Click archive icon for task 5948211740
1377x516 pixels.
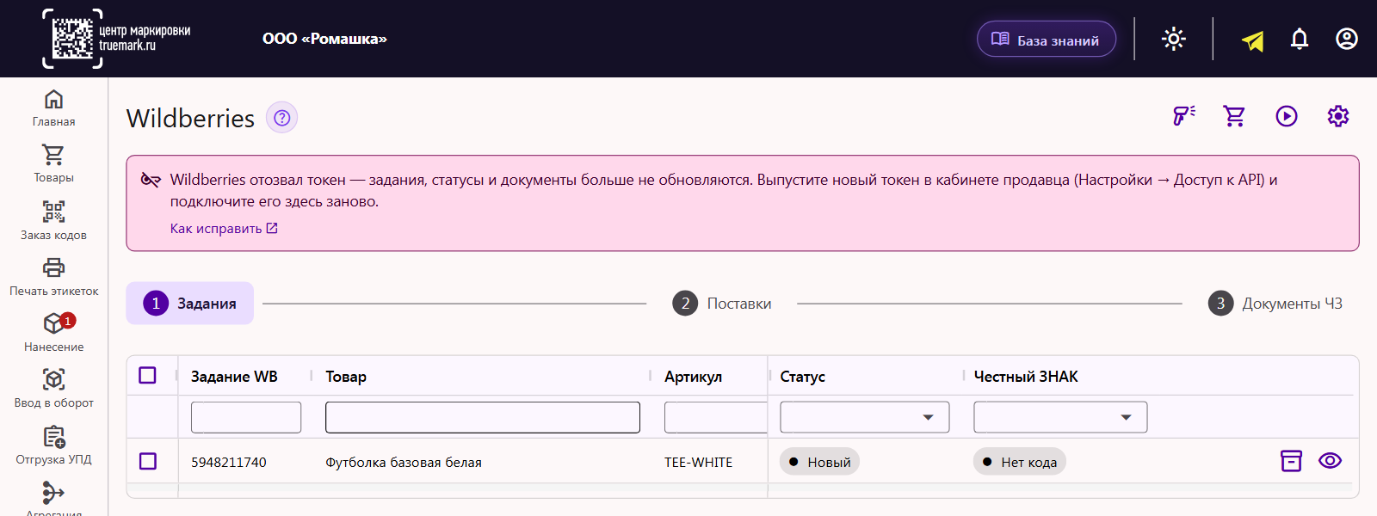[x=1291, y=461]
